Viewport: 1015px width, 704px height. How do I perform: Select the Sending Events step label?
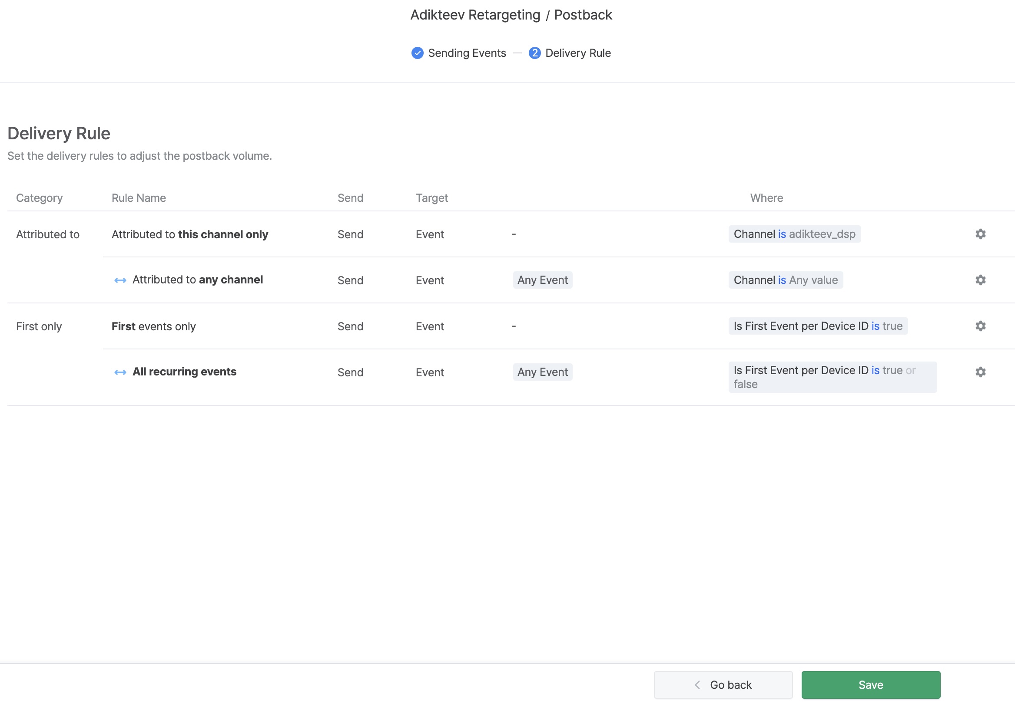tap(467, 53)
